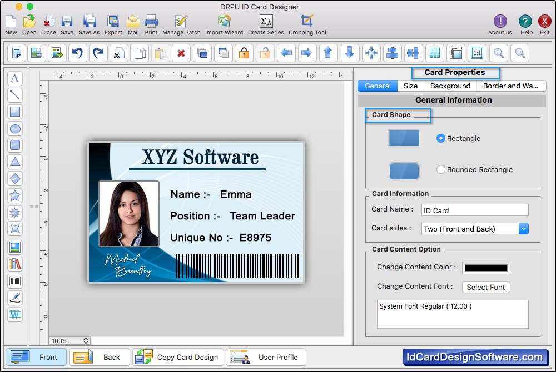Open the Card sides dropdown
556x372 pixels.
pyautogui.click(x=475, y=229)
